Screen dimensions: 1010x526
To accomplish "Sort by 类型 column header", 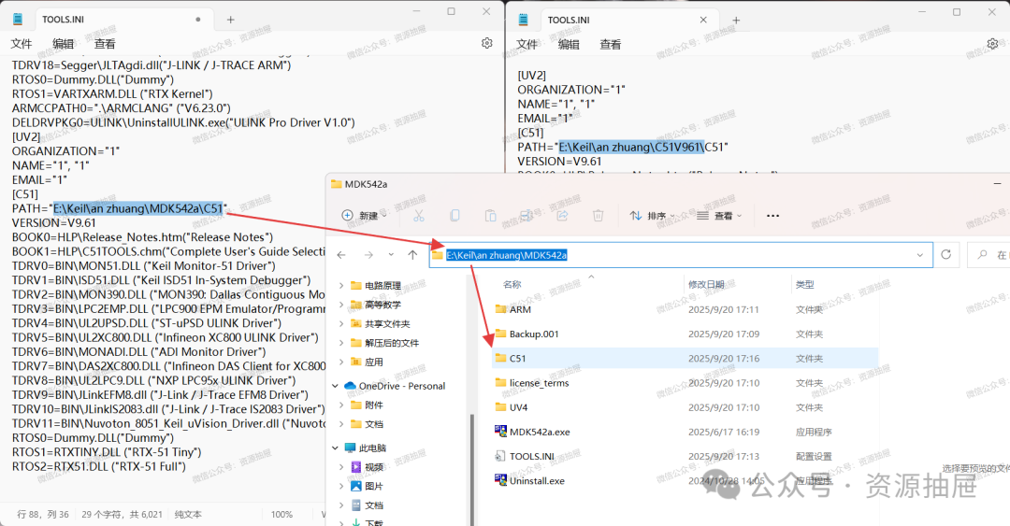I will click(x=804, y=284).
